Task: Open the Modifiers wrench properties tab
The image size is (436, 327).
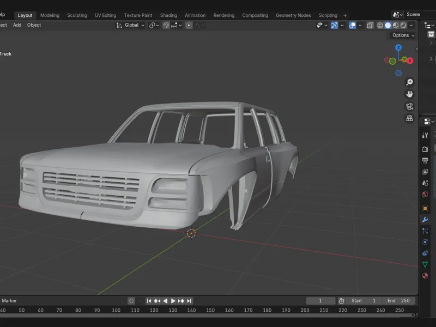Action: point(425,220)
